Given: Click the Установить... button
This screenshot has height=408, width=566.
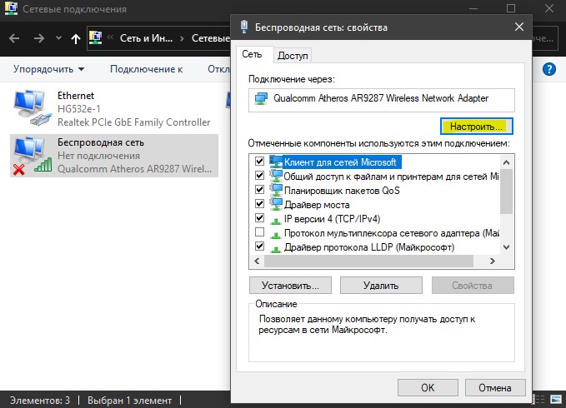Looking at the screenshot, I should coord(290,286).
